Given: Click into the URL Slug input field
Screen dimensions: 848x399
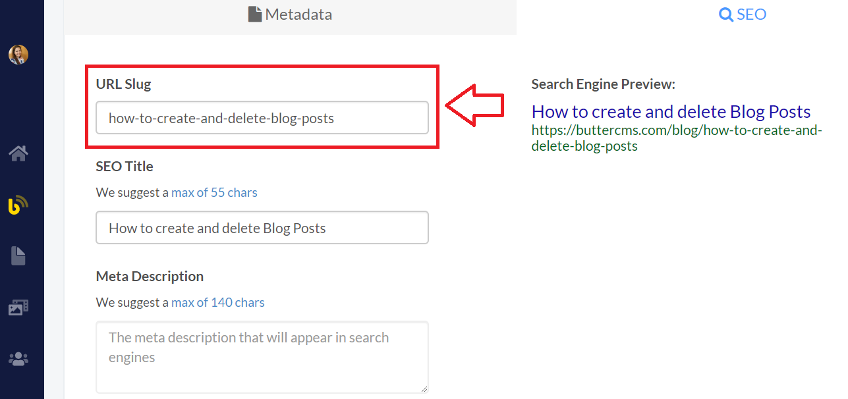Looking at the screenshot, I should click(262, 118).
